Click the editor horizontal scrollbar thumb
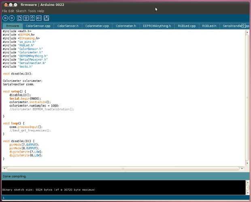 123,169
